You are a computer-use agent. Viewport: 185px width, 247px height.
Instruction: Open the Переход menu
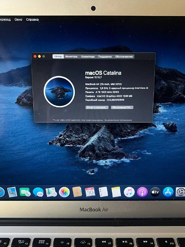point(5,19)
